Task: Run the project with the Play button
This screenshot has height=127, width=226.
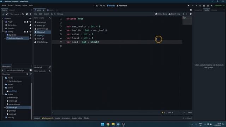Action: (x=189, y=6)
